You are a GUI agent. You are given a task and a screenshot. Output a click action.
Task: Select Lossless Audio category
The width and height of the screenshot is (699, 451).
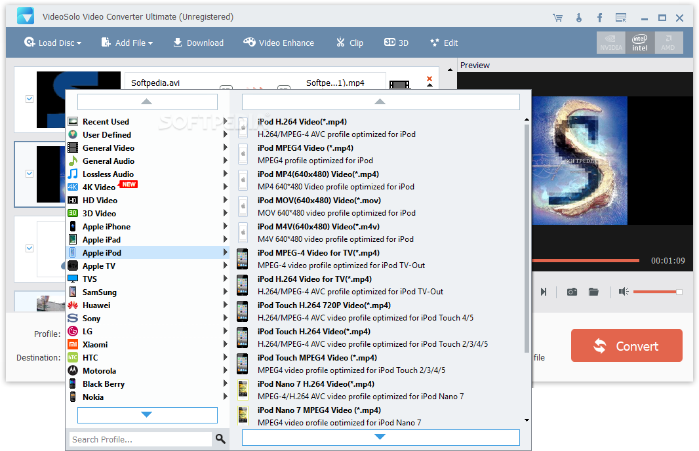tap(148, 174)
